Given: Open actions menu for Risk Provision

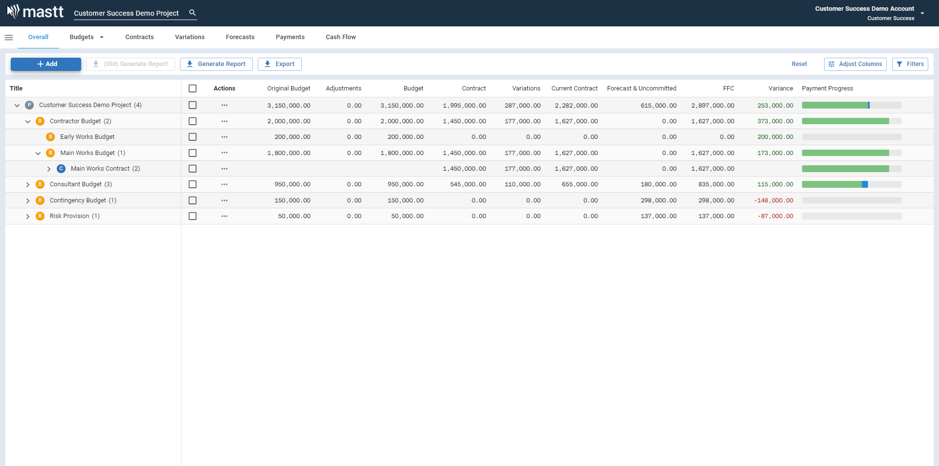Looking at the screenshot, I should (x=224, y=216).
